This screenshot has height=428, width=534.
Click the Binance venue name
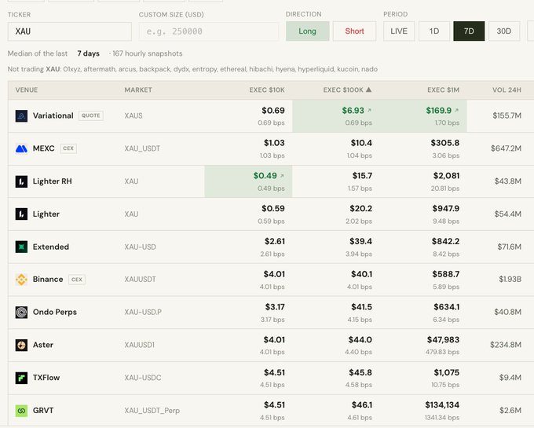pos(48,280)
